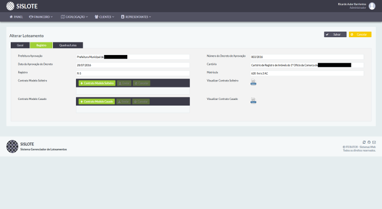Viewport: 382px width, 209px height.
Task: Expand the Clientes menu
Action: (x=104, y=17)
